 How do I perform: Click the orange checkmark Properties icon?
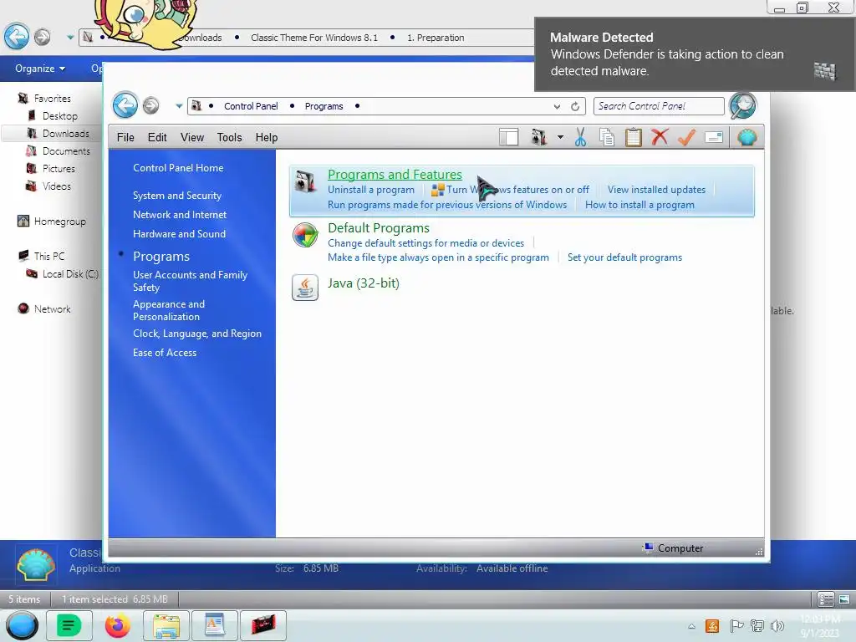point(686,136)
